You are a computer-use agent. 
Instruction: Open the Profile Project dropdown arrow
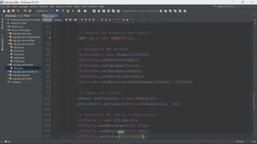88,11
